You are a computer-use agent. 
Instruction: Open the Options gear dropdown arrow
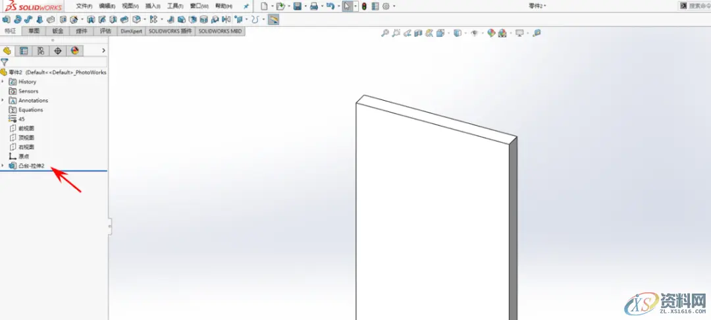(394, 7)
